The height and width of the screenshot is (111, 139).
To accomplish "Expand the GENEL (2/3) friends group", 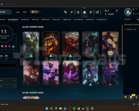I will [131, 29].
